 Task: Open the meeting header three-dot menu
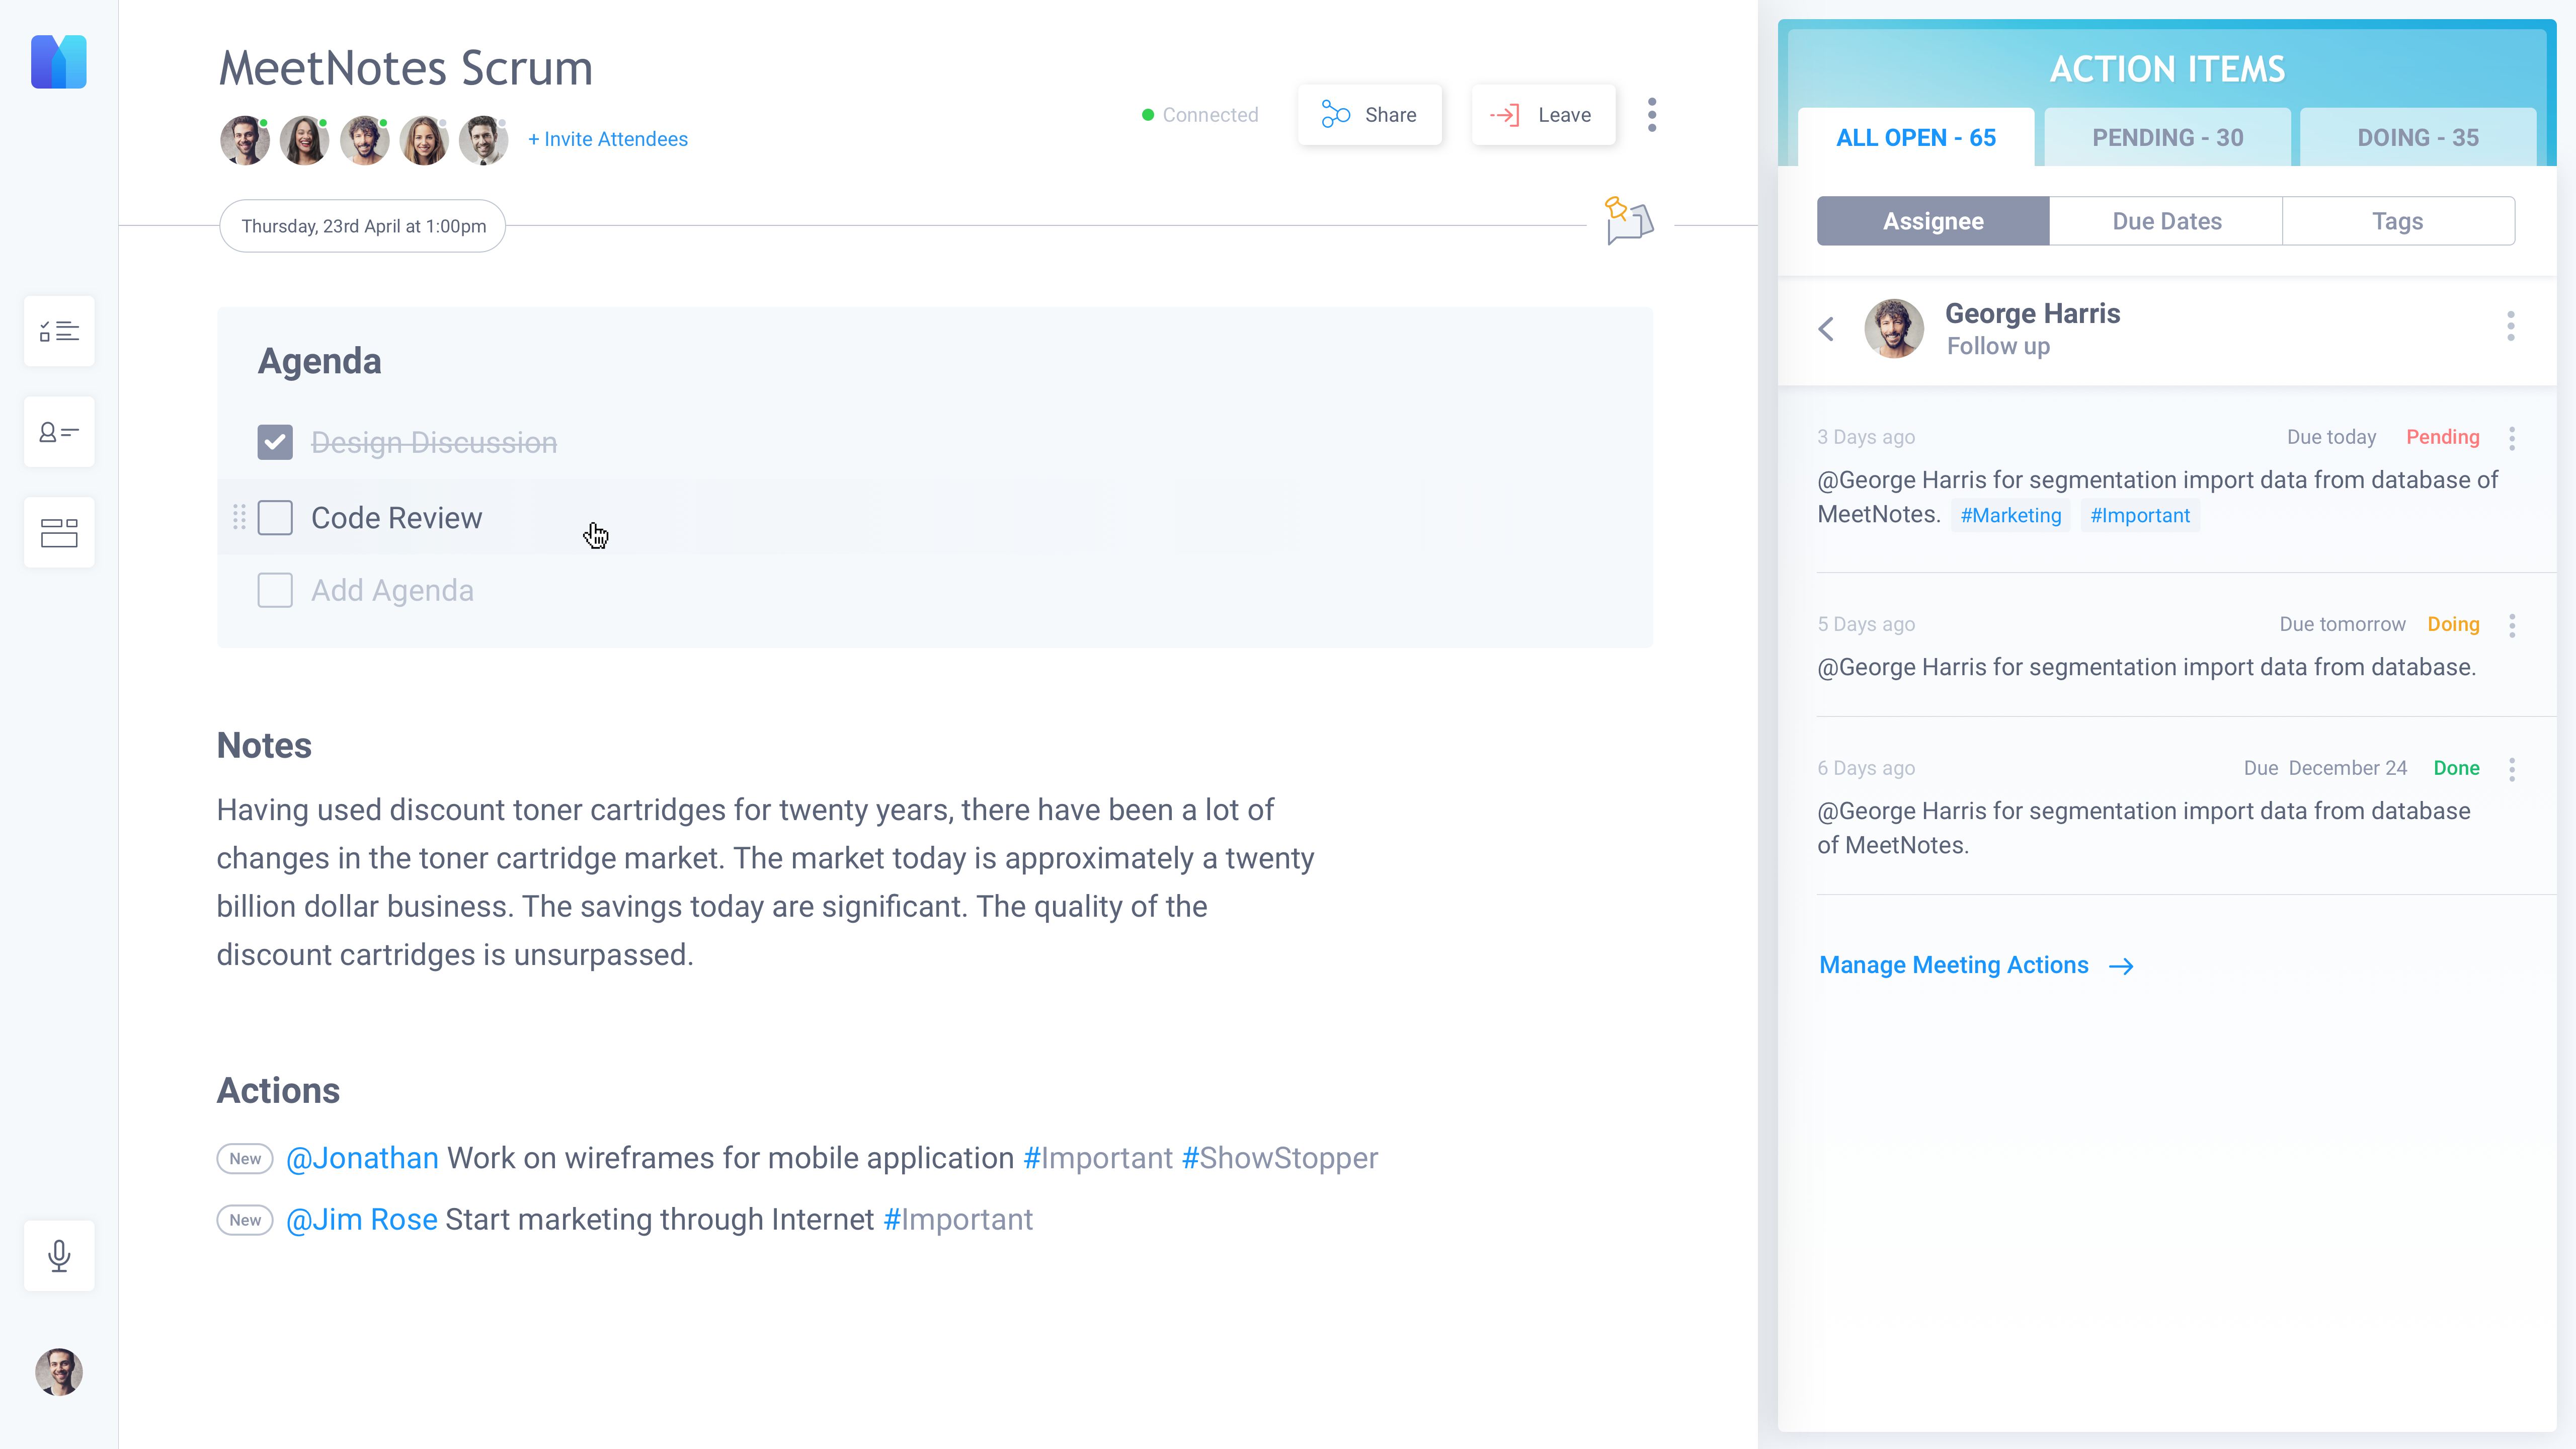pyautogui.click(x=1652, y=114)
